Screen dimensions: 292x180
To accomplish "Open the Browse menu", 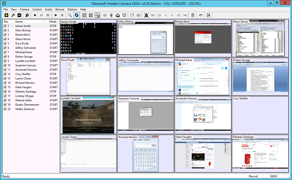I will coord(60,9).
